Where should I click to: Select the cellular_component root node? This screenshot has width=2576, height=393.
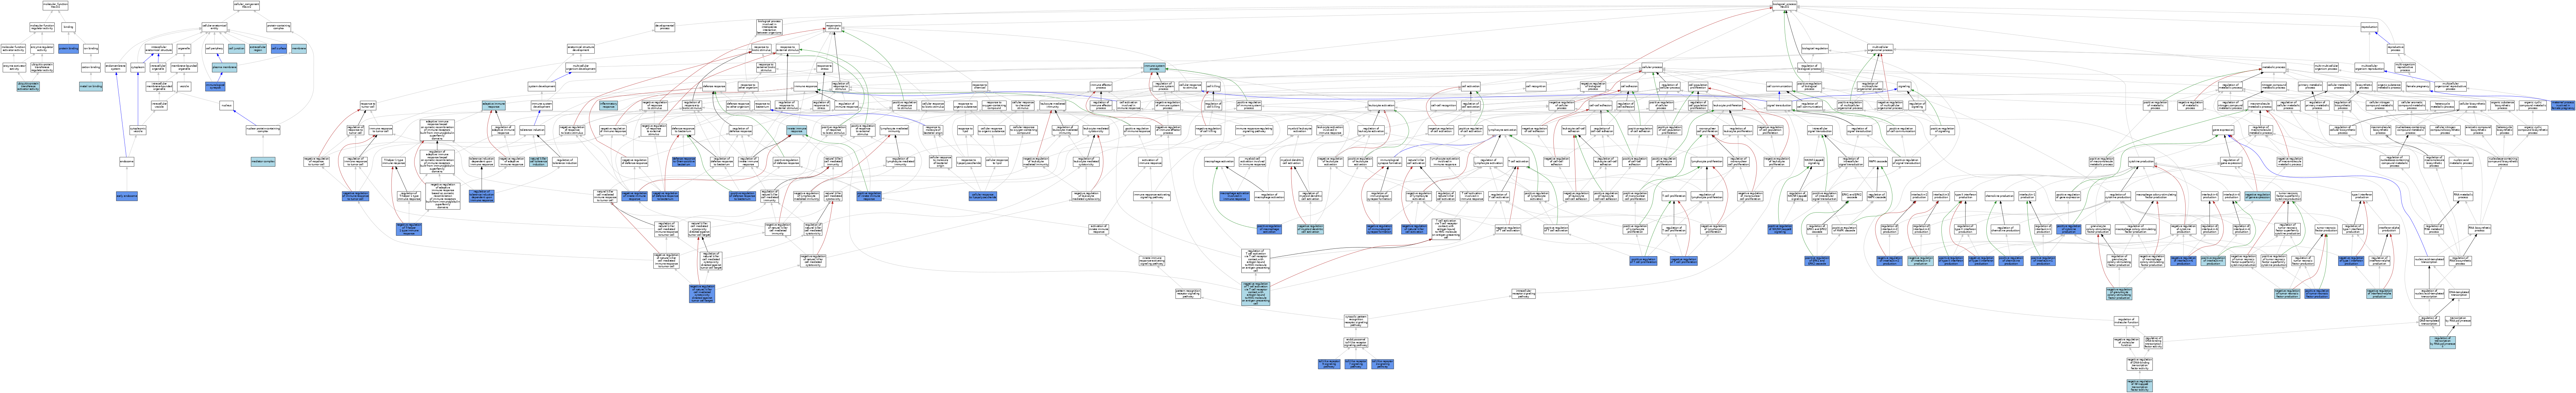click(247, 6)
